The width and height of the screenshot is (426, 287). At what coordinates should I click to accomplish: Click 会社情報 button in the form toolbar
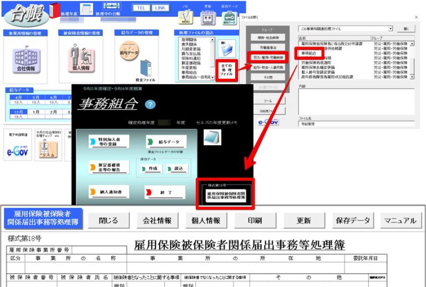click(x=158, y=221)
